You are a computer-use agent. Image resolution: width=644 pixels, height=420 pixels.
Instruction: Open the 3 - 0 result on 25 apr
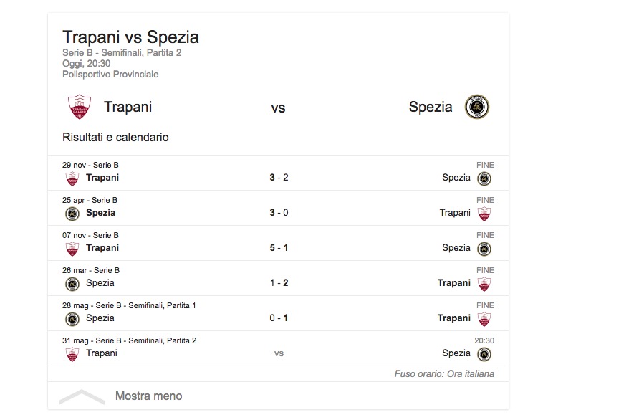point(279,212)
